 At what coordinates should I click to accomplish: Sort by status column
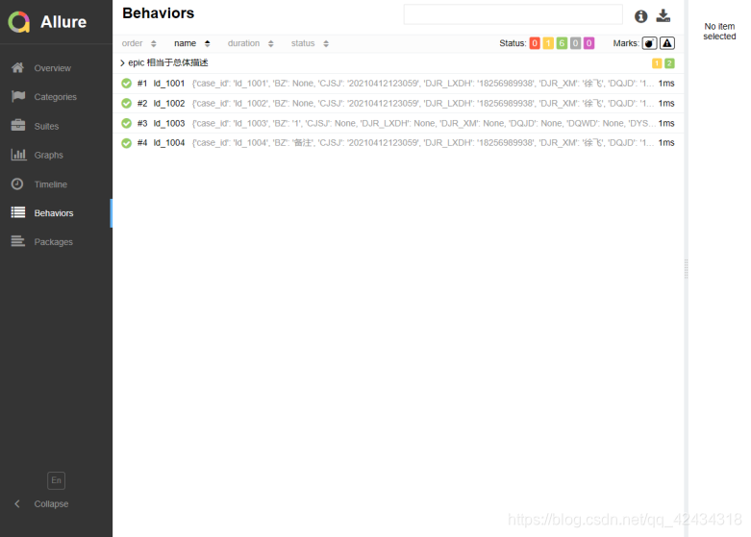coord(310,43)
